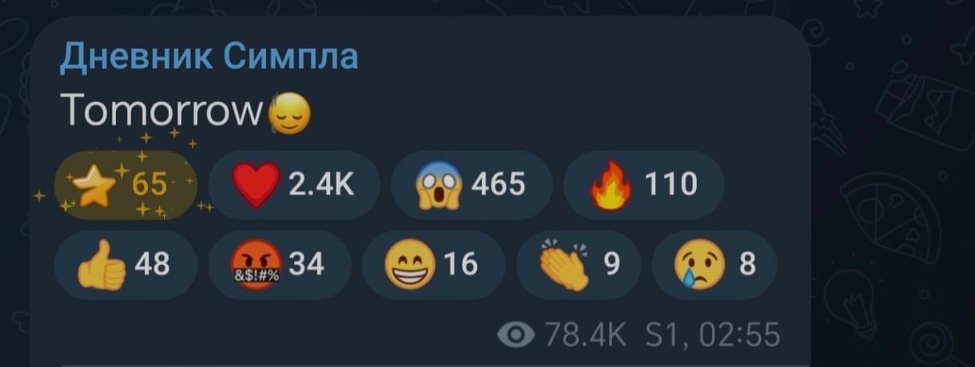Tap the 78.4K view count

click(580, 335)
